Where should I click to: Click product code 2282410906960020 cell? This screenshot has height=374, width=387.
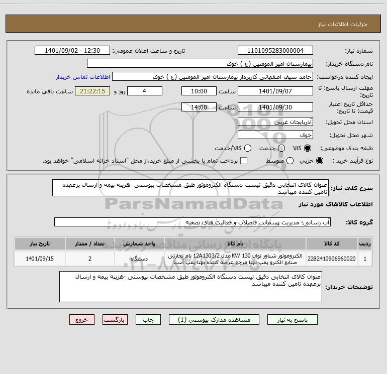coord(332,259)
